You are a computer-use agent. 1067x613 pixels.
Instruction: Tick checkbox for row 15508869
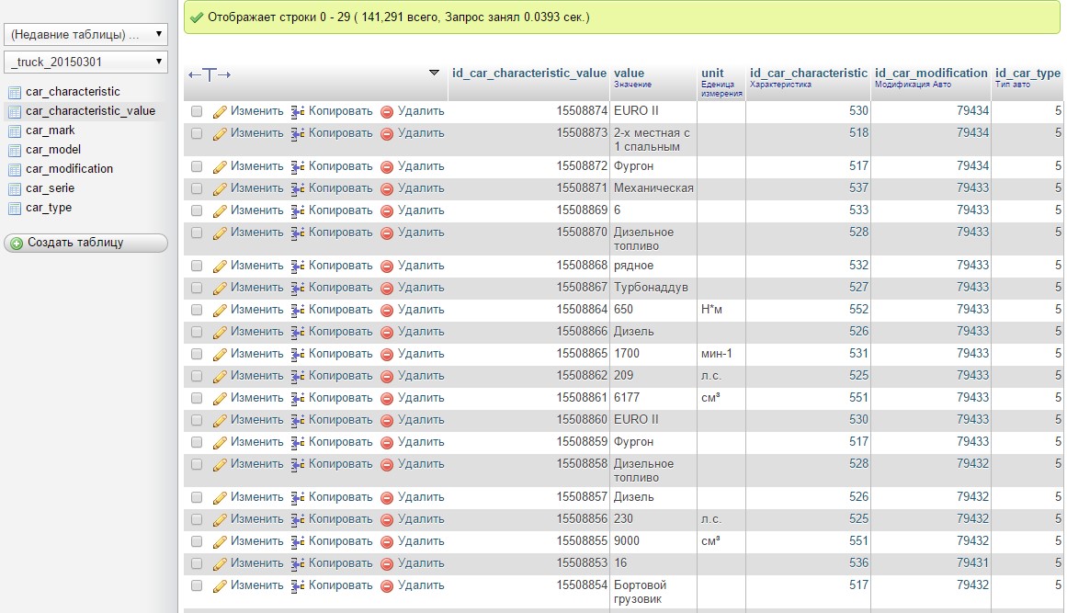(197, 210)
